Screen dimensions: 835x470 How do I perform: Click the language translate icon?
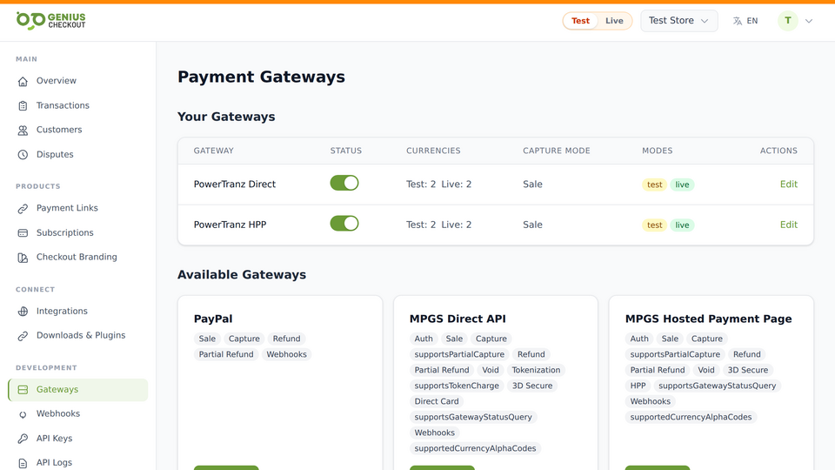[738, 21]
